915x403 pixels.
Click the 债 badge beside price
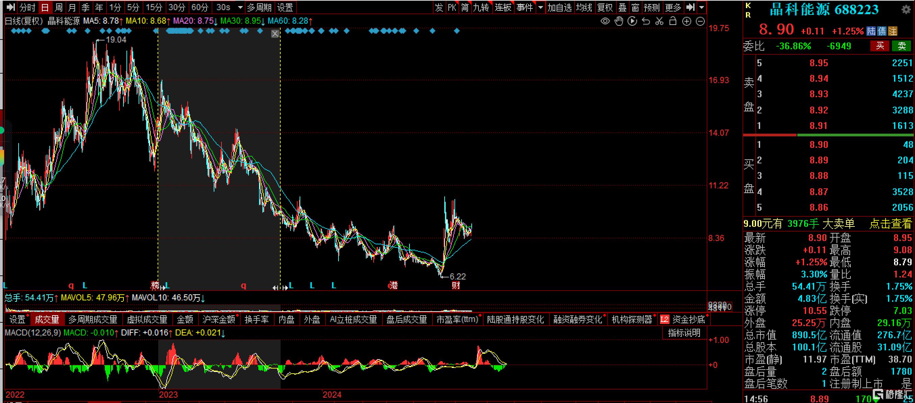point(882,31)
